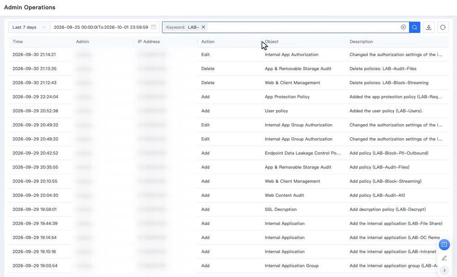This screenshot has width=457, height=277.
Task: Click User policy object cell
Action: coord(276,111)
